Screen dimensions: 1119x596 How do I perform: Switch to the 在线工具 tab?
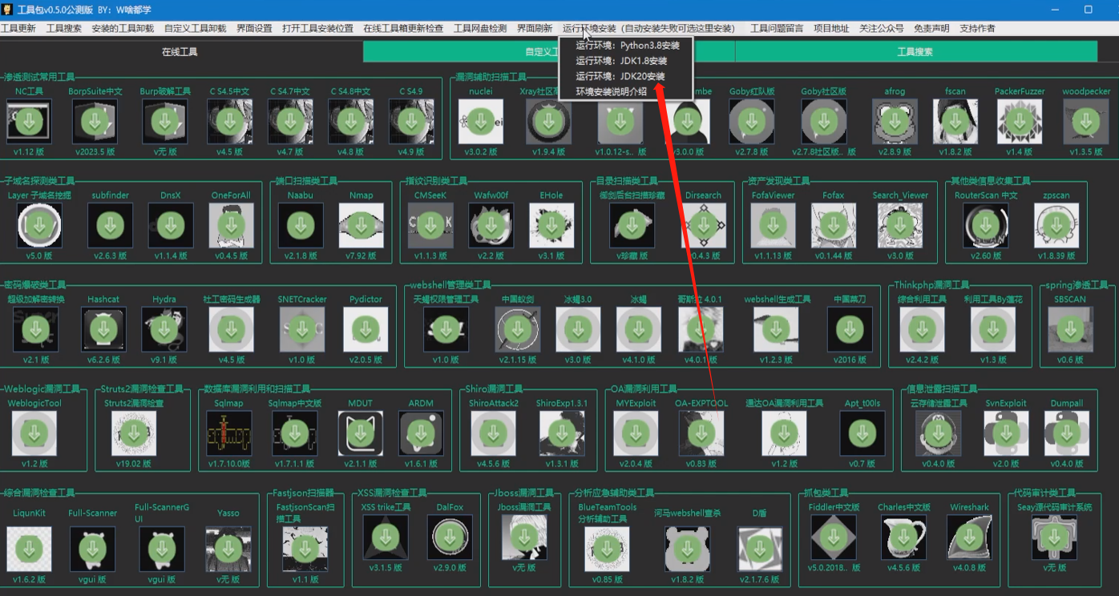[180, 51]
